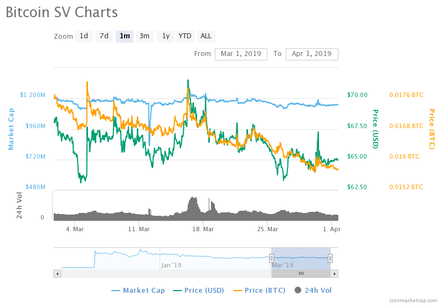Click the scrollbar left arrow
Viewport: 443px width, 305px height.
[57, 273]
